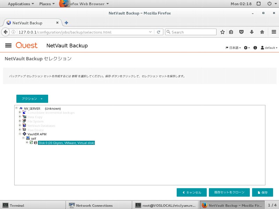
Task: Click the self computer icon
Action: (28, 138)
